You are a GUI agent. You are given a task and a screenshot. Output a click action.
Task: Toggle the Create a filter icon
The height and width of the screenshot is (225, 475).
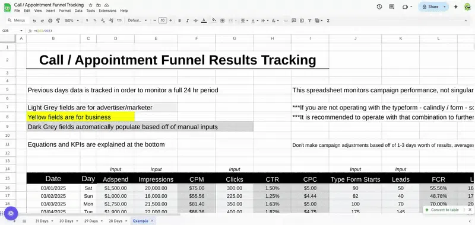309,21
